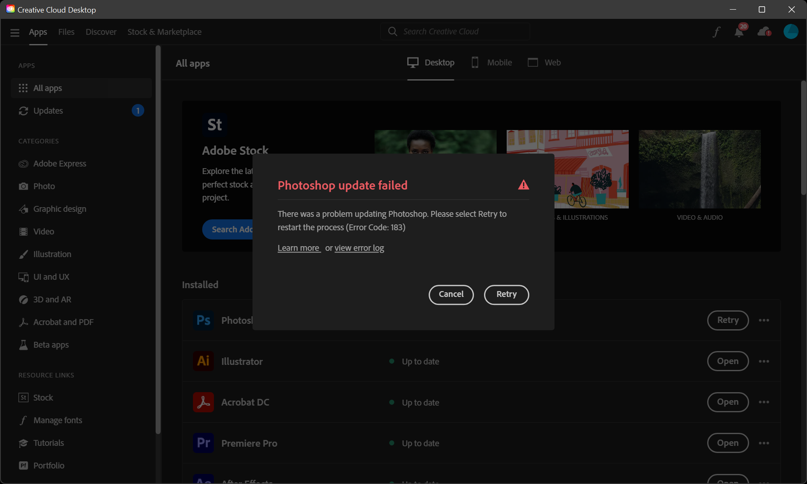Click the Premiere Pro app icon
Image resolution: width=807 pixels, height=484 pixels.
[x=203, y=442]
